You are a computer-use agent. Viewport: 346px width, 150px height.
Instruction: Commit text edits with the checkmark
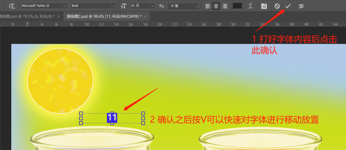(x=288, y=6)
